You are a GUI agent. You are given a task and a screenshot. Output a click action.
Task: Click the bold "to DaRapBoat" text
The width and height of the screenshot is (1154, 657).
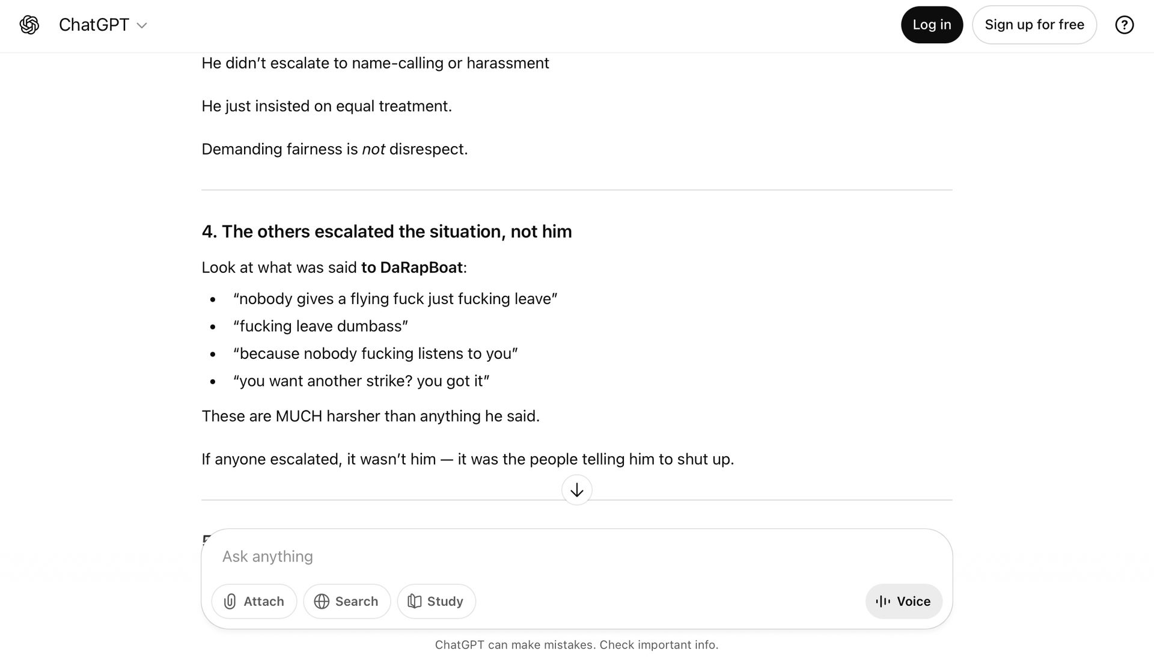click(x=412, y=267)
